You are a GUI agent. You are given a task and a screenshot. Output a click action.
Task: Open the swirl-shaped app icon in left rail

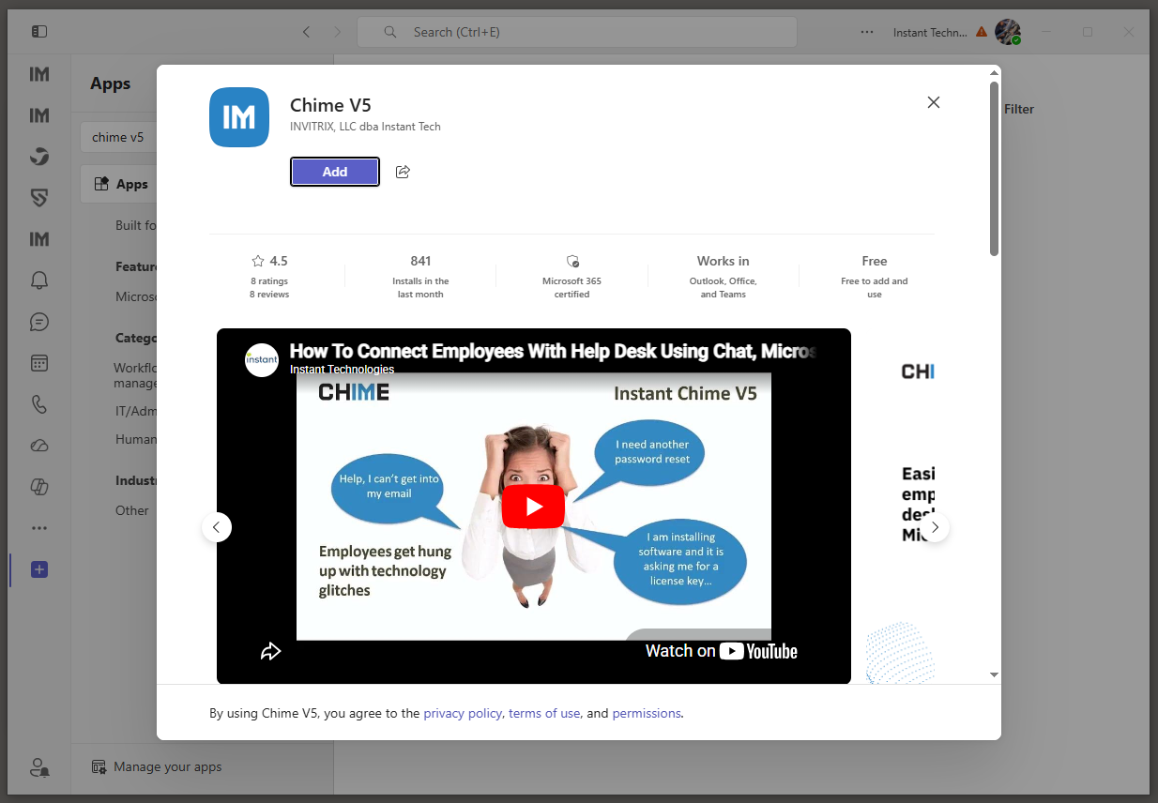[x=39, y=157]
